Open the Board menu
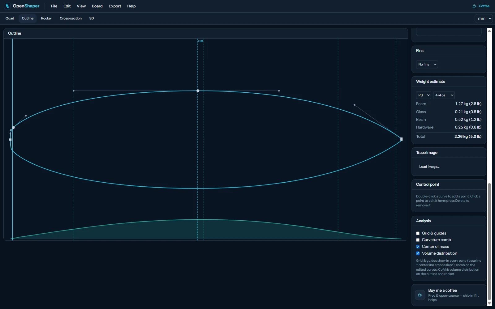495x309 pixels. click(97, 6)
